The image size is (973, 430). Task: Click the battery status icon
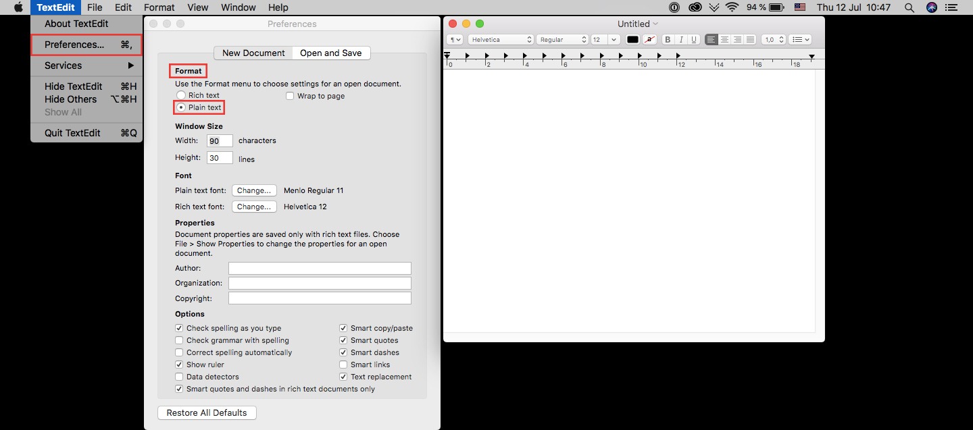pos(777,7)
